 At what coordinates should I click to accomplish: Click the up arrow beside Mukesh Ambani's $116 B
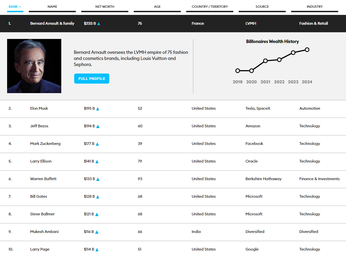coord(97,232)
